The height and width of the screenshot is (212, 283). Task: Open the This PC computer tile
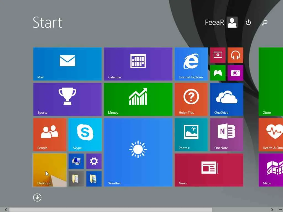coord(76,161)
